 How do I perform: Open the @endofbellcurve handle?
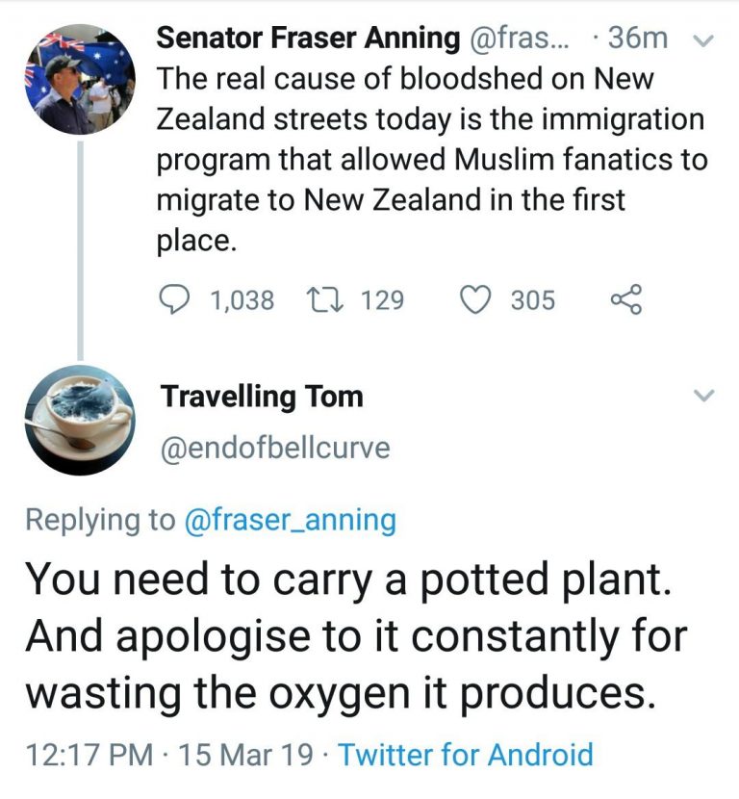pyautogui.click(x=275, y=448)
